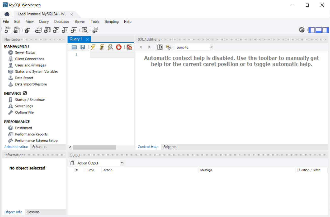The height and width of the screenshot is (217, 330).
Task: Toggle the bottom output panel visibility
Action: [319, 30]
